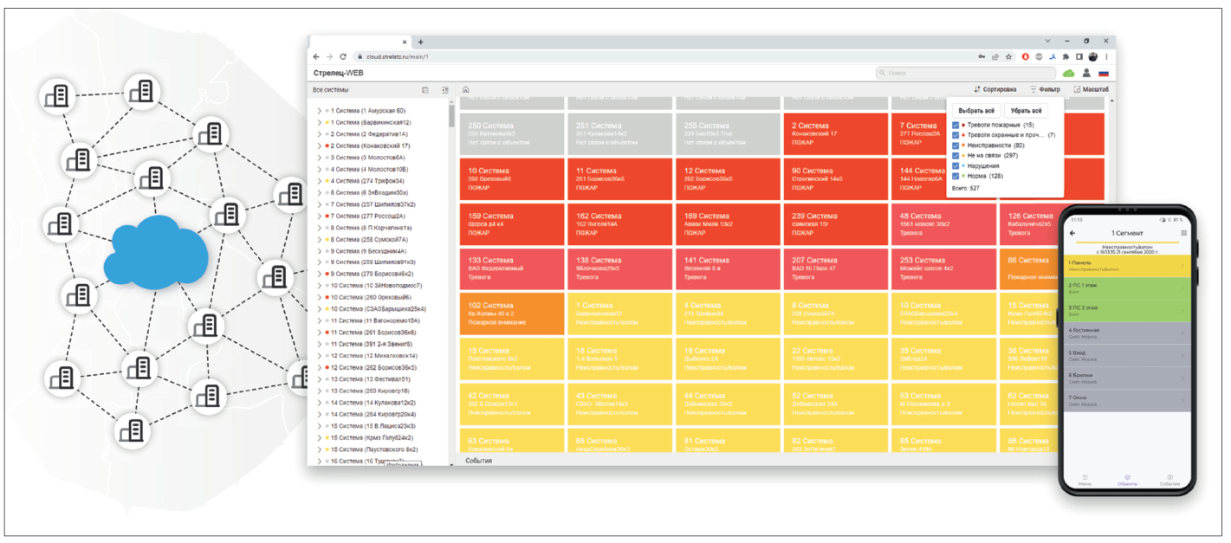Tap the grid icon on phone header

(1184, 233)
